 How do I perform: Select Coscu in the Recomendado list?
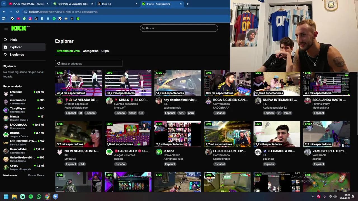[x=24, y=167]
